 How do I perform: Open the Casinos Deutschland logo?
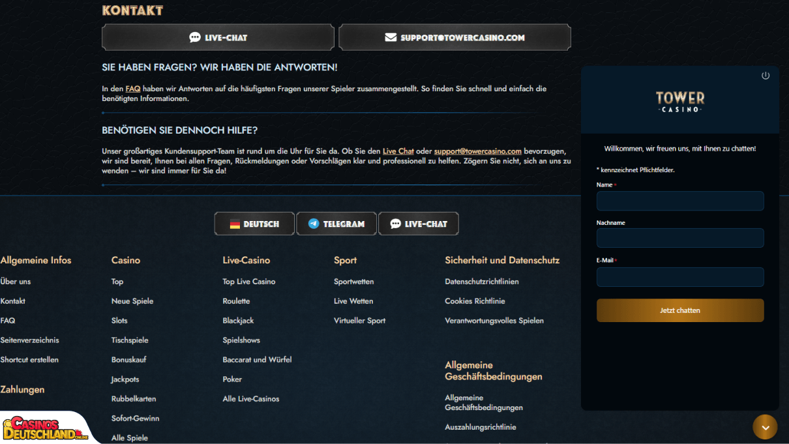tap(46, 428)
